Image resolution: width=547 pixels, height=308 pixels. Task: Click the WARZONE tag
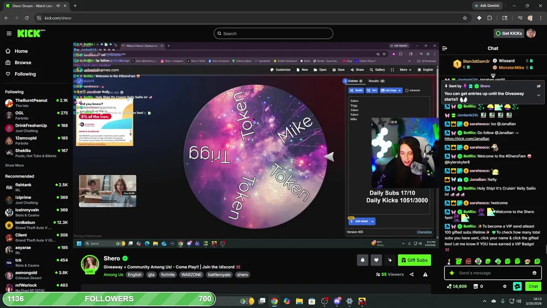point(191,275)
